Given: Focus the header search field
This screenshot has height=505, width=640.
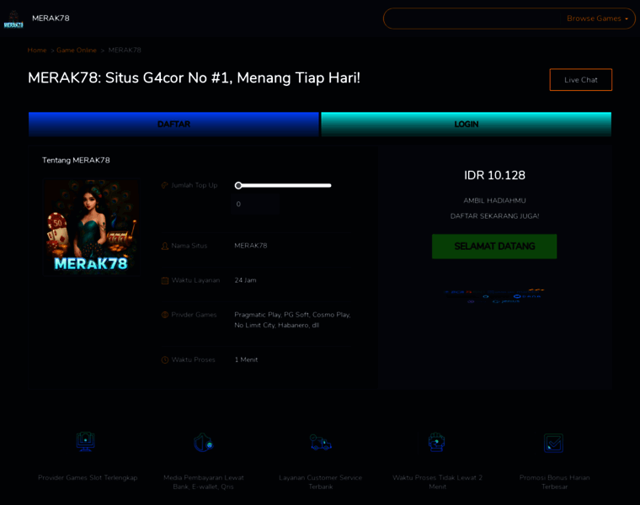Looking at the screenshot, I should pyautogui.click(x=472, y=19).
